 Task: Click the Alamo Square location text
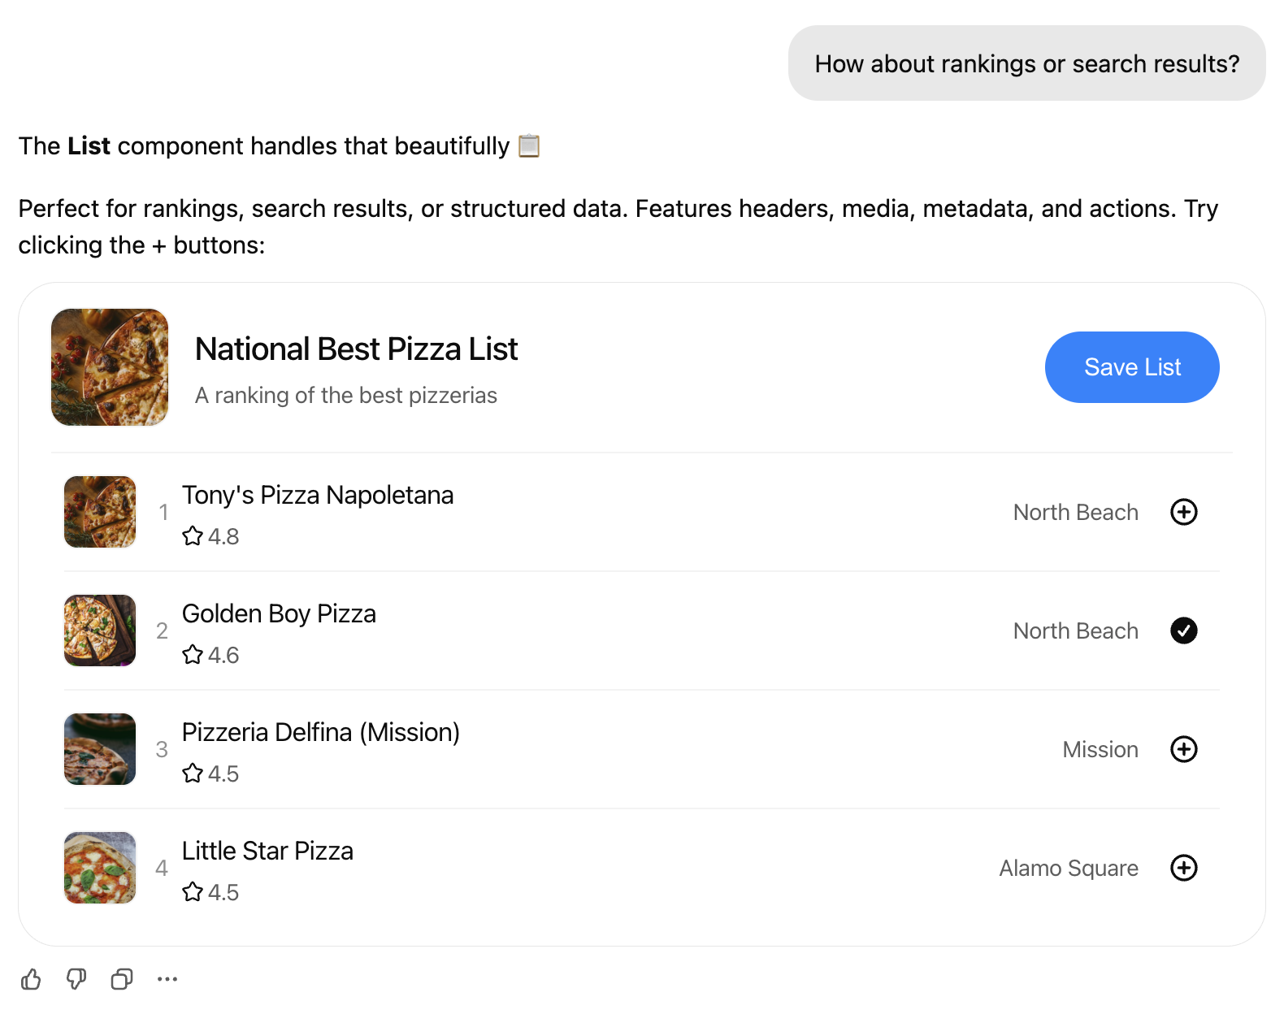pos(1068,868)
